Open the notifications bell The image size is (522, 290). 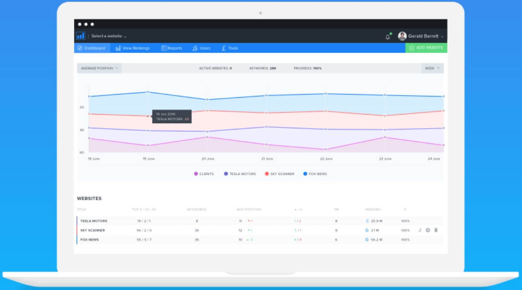tap(388, 37)
